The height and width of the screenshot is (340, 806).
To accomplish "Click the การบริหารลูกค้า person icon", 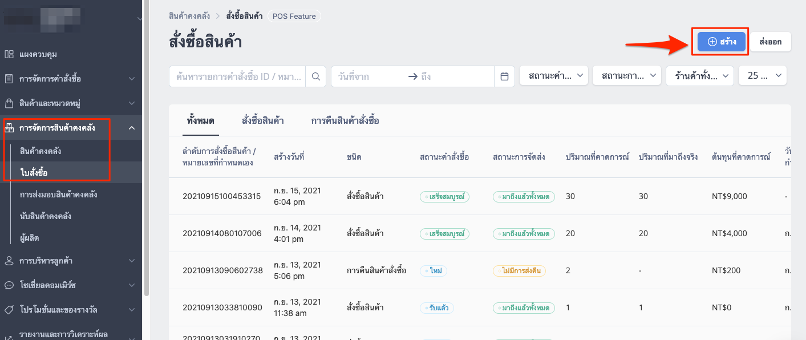I will (9, 261).
